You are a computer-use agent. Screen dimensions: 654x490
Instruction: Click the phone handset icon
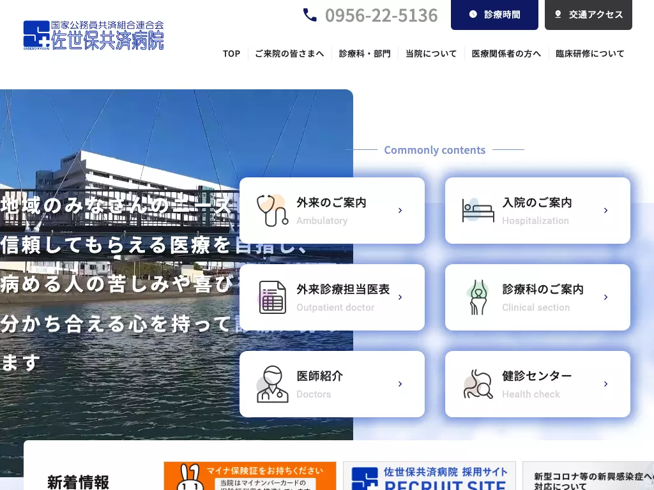(310, 15)
